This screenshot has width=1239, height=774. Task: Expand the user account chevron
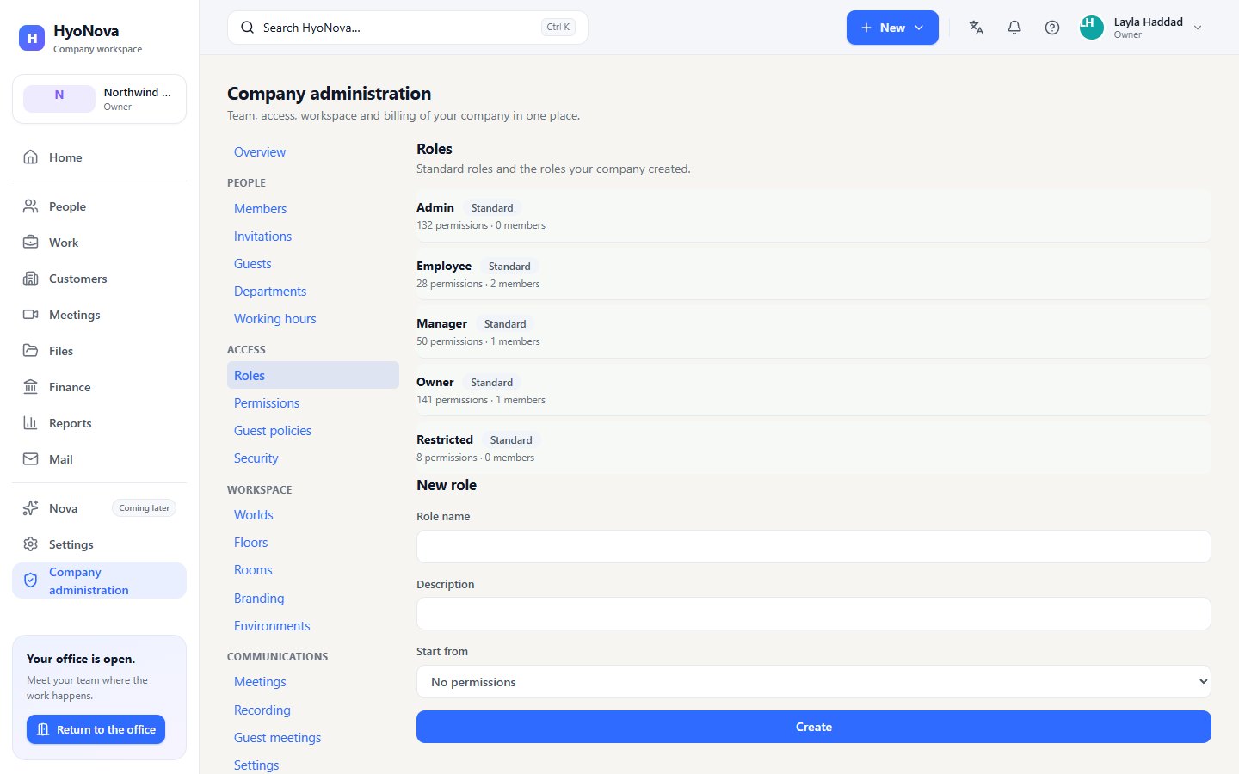(1198, 28)
